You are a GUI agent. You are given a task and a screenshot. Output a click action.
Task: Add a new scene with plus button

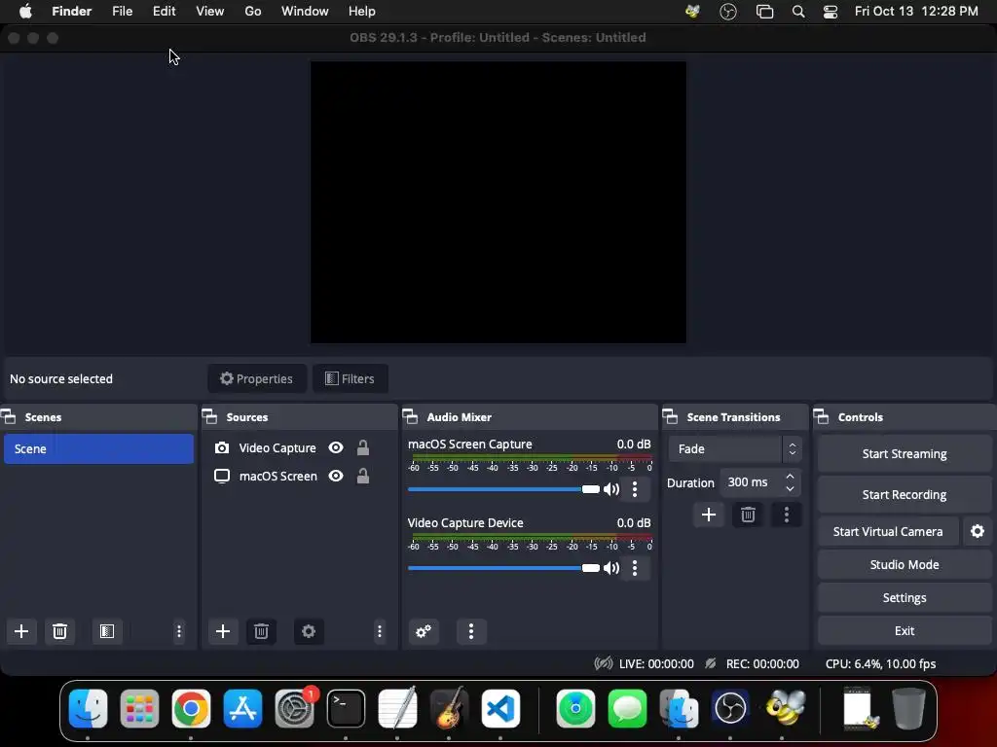point(21,631)
